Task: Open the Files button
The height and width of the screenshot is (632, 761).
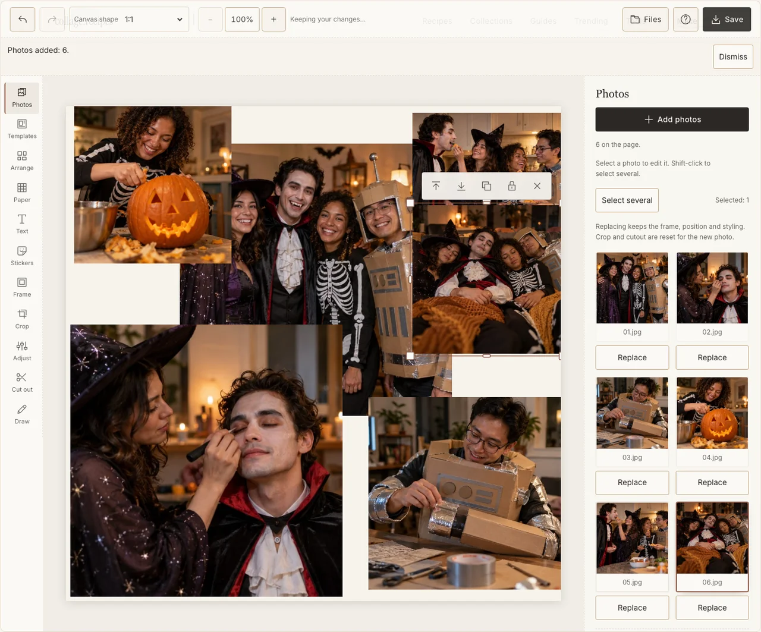Action: click(646, 20)
